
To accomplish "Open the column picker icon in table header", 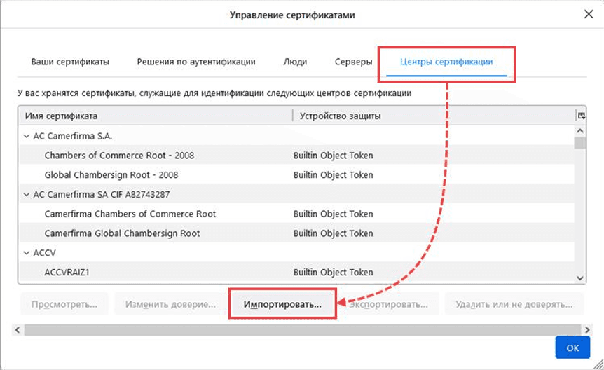I will coord(580,116).
